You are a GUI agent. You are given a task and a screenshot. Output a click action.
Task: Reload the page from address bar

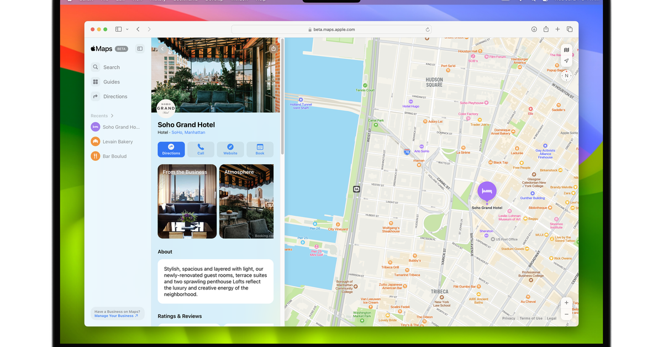pos(427,29)
